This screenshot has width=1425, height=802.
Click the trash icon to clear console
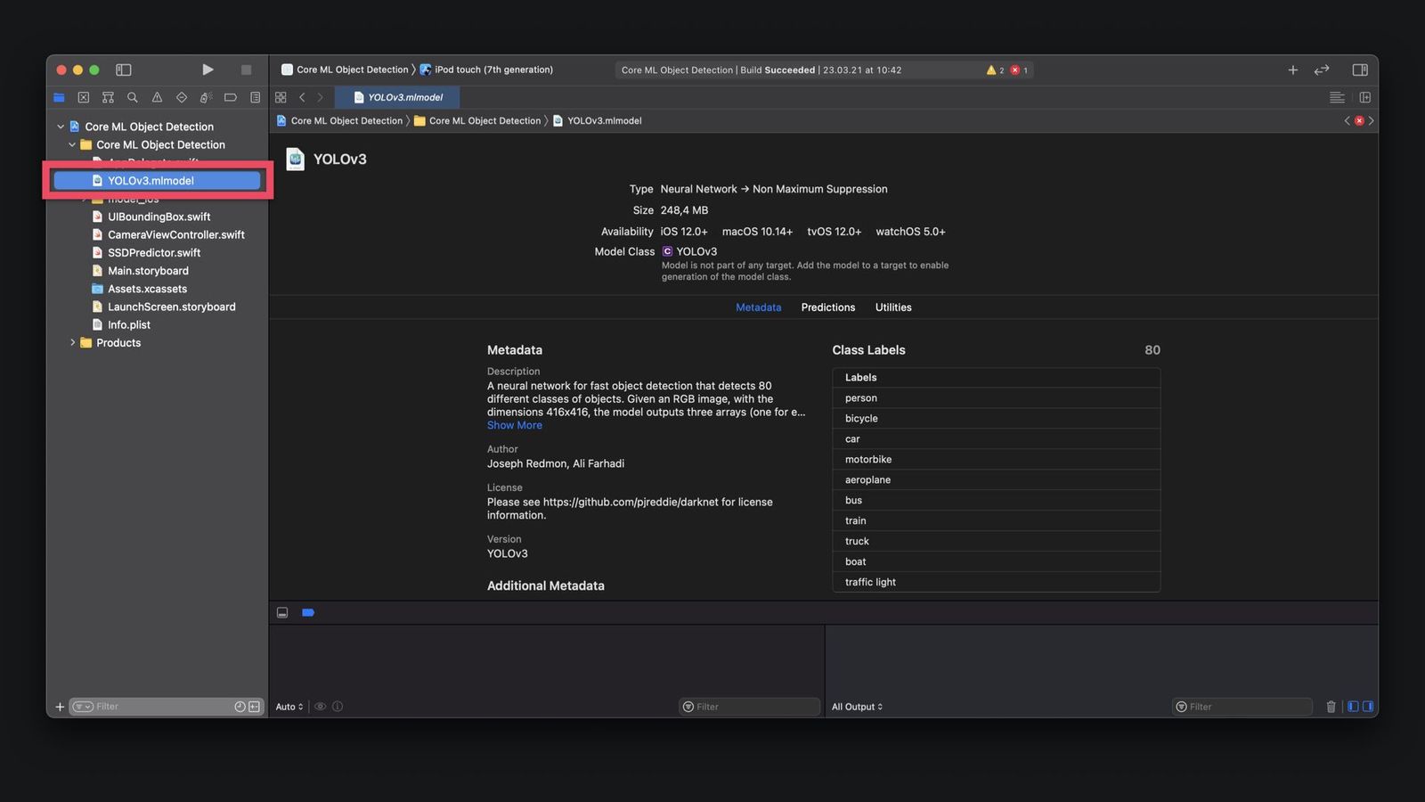tap(1331, 707)
